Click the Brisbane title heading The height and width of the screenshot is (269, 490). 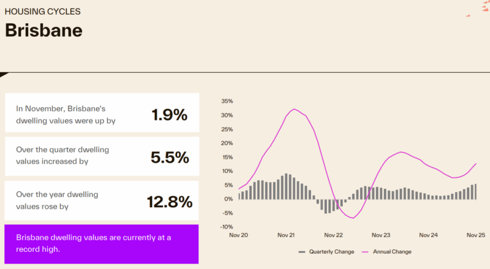[43, 31]
